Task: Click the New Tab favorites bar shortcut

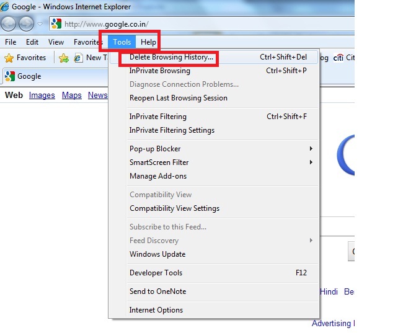Action: [x=91, y=58]
